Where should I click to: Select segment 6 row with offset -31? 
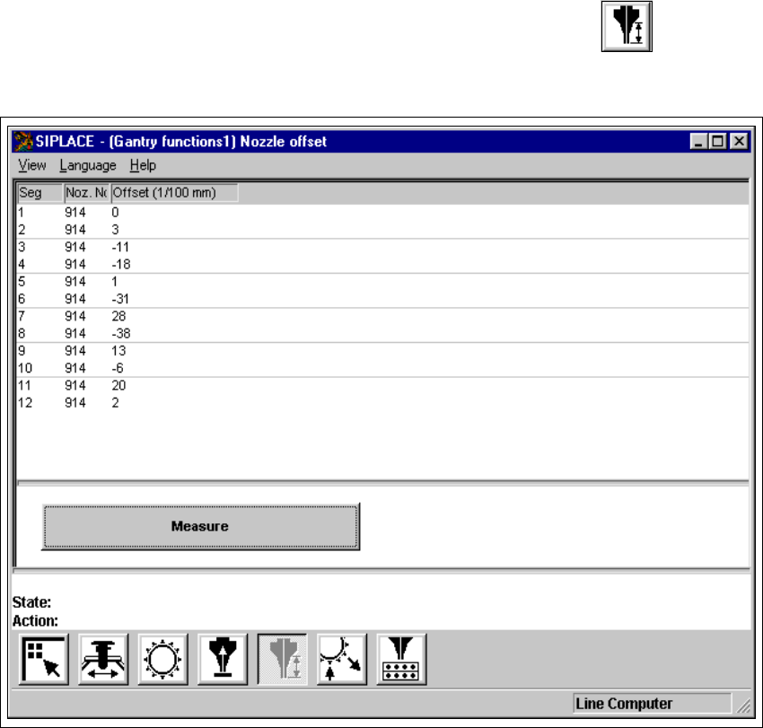click(x=382, y=299)
